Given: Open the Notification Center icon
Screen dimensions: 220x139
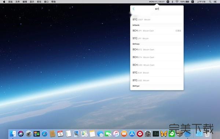Looking at the screenshot, I should (x=215, y=2).
